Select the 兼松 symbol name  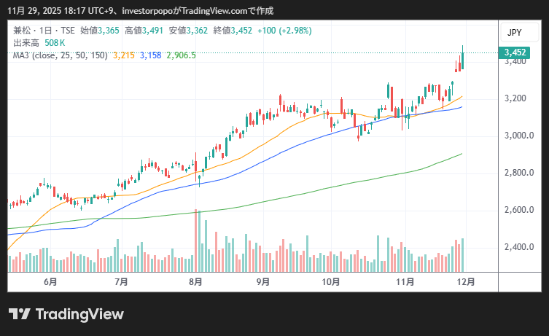pos(23,31)
